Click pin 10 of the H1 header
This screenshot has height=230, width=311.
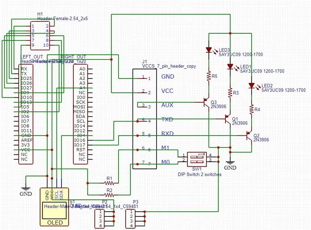[x=46, y=45]
